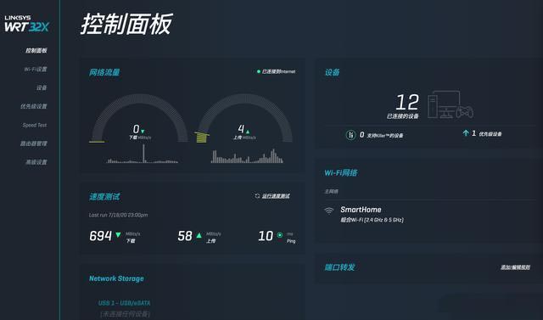Open Wi-Fi设置 in the sidebar
This screenshot has width=543, height=320.
click(x=36, y=70)
